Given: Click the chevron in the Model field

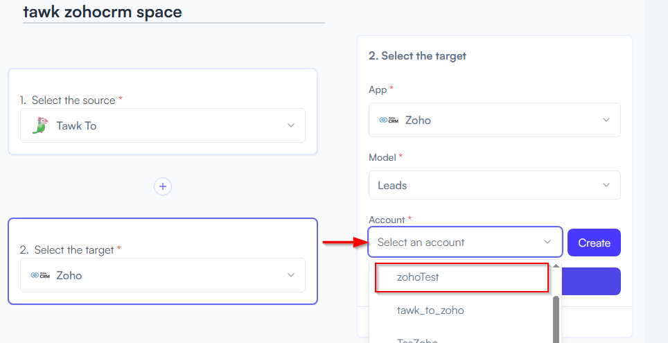Looking at the screenshot, I should (x=606, y=185).
